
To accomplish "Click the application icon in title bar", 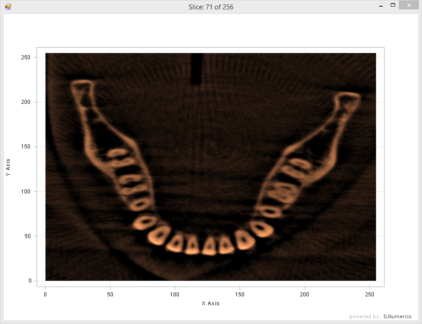I will (x=8, y=7).
